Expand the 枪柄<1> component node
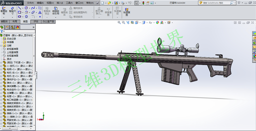The height and width of the screenshot is (131, 256). [x=1, y=69]
